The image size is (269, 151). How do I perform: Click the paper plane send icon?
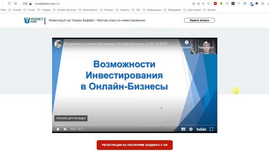[x=203, y=4]
